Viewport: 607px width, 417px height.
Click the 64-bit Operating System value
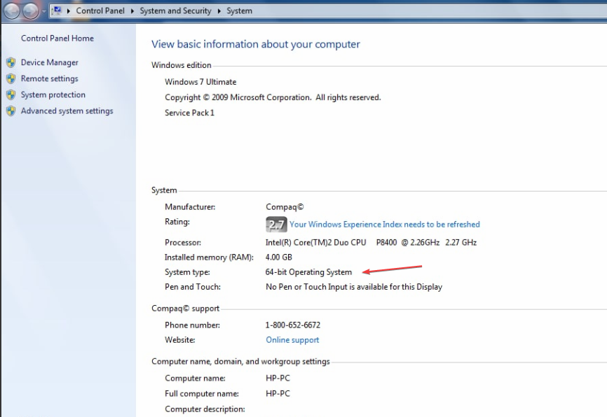point(308,272)
